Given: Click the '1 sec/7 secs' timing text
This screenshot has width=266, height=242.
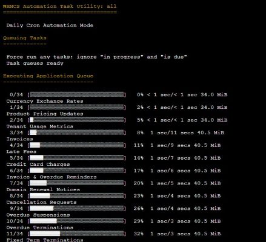Looking at the screenshot, I should click(x=170, y=158).
